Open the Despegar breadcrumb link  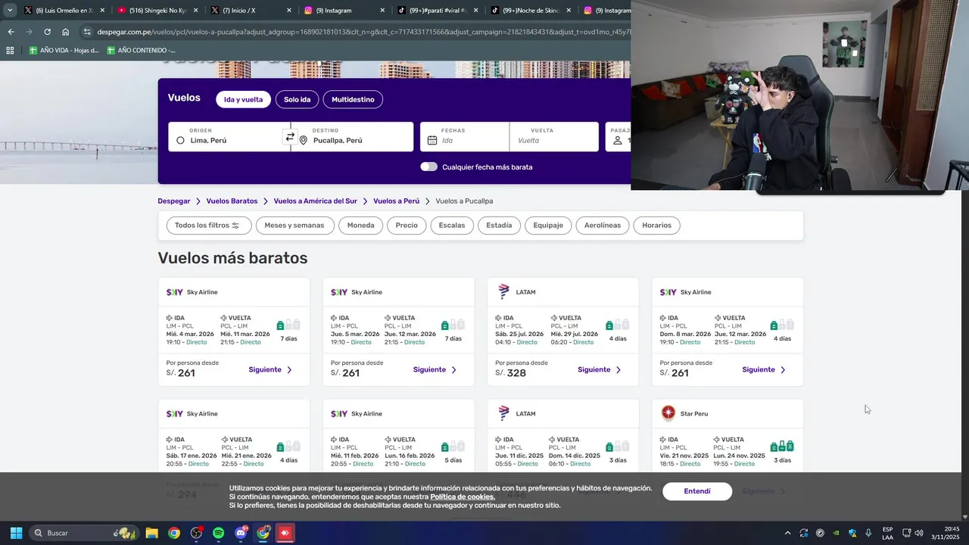click(174, 201)
